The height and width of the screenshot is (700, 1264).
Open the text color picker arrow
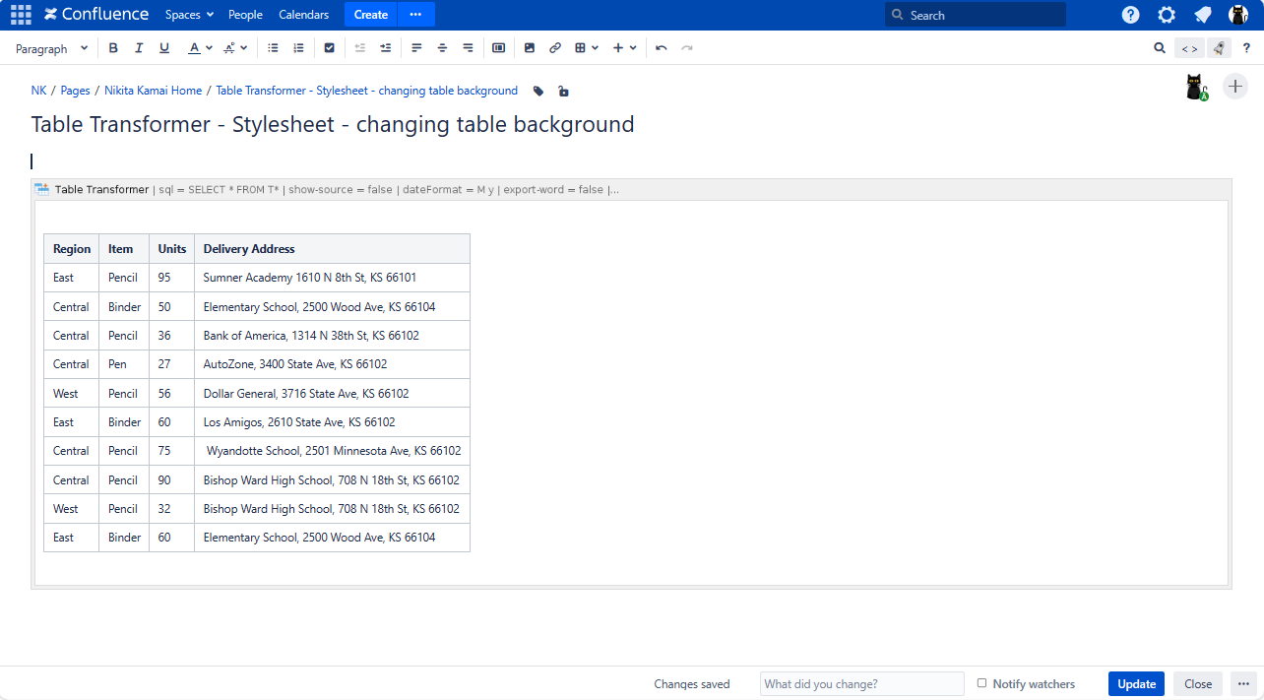click(209, 48)
